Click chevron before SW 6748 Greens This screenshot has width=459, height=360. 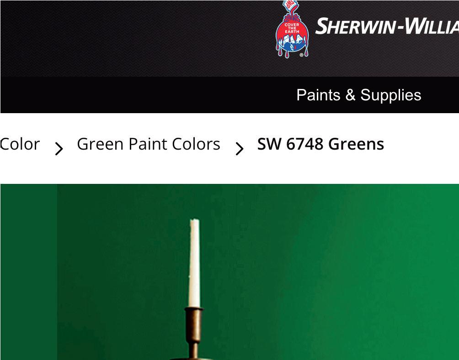240,148
